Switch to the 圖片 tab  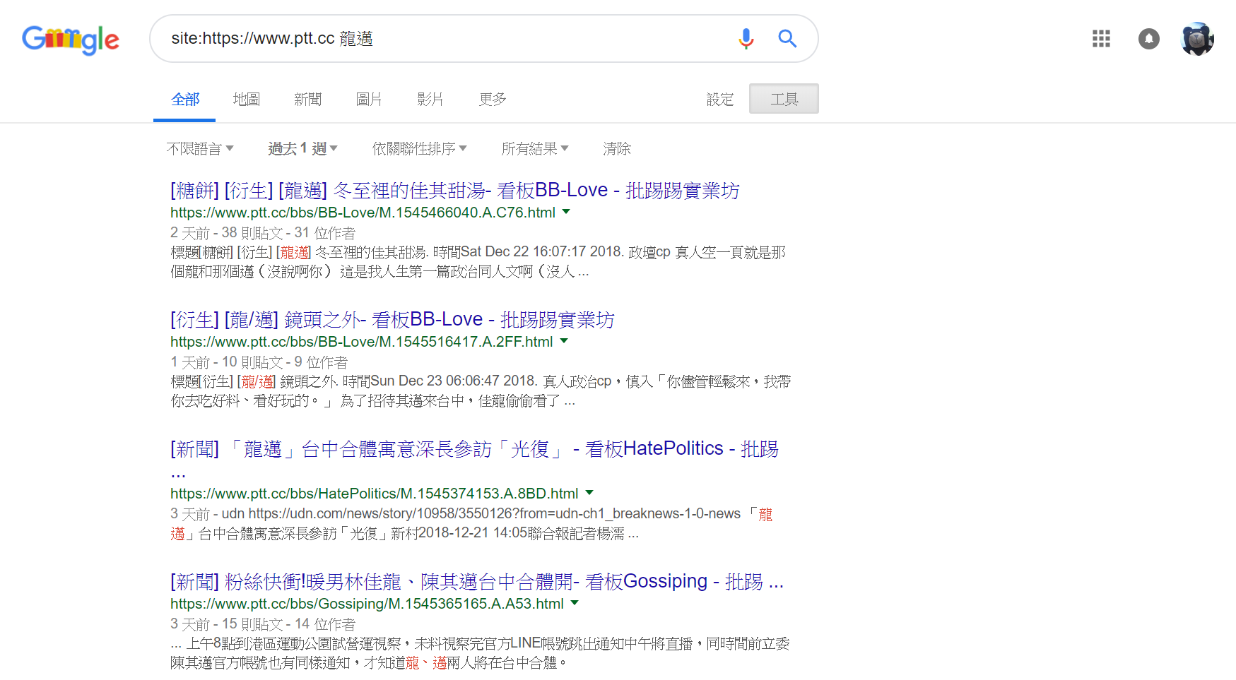pyautogui.click(x=369, y=100)
